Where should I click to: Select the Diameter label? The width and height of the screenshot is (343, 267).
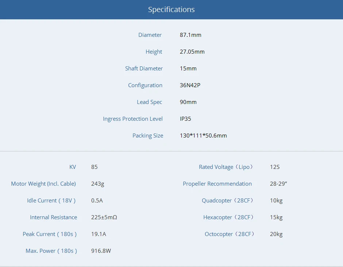coord(150,35)
